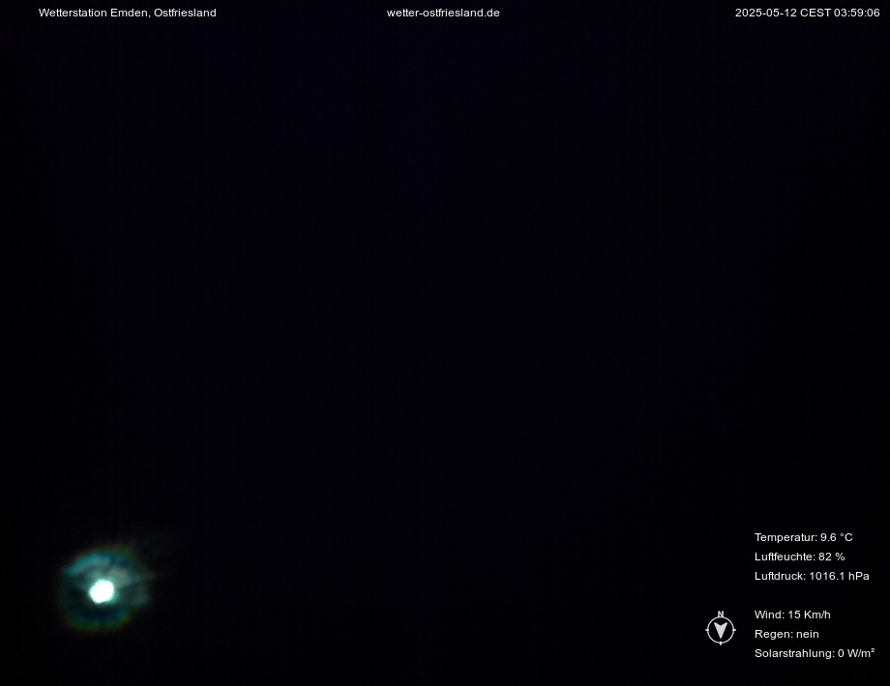Select the Luftfeuchte: 82 % reading
Image resolution: width=890 pixels, height=686 pixels.
pos(799,557)
